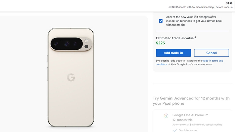The width and height of the screenshot is (235, 132).
Task: Click the checkmark beside Gemini Advanced
Action: click(x=166, y=130)
